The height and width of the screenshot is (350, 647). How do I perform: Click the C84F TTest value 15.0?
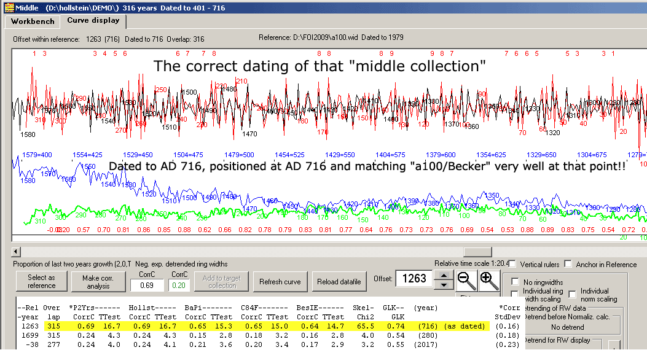278,326
